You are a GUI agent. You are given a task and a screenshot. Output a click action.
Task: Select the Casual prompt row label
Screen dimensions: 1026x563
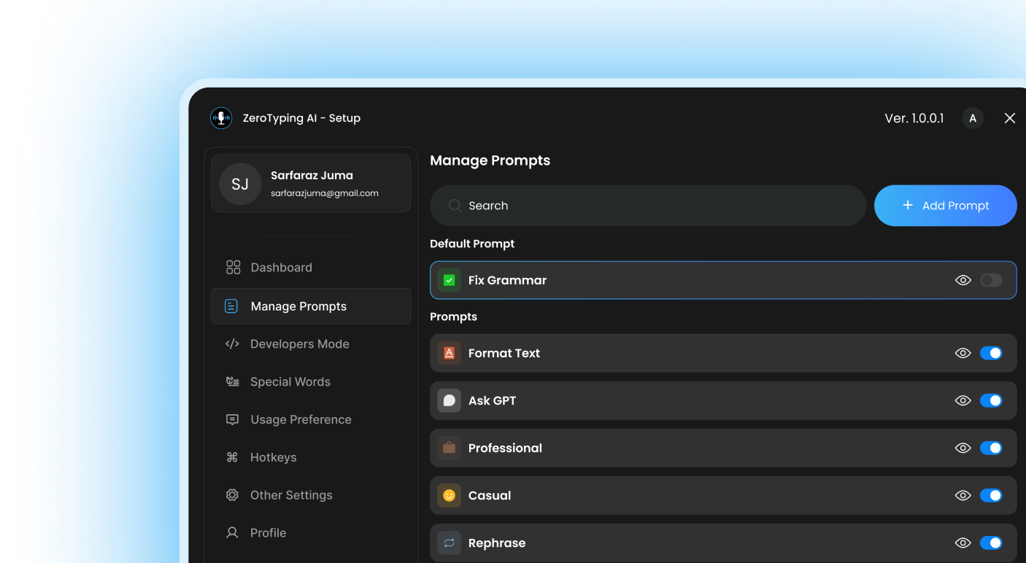point(490,495)
